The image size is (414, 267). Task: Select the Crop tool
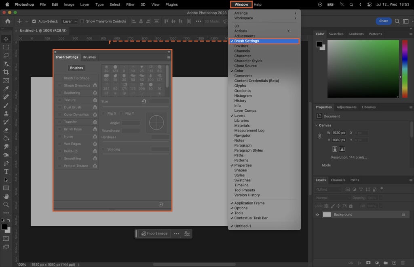pos(5,71)
